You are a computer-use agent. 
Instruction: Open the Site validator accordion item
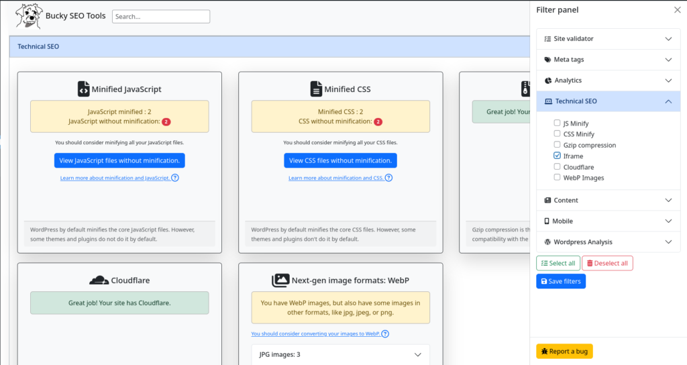pos(608,39)
